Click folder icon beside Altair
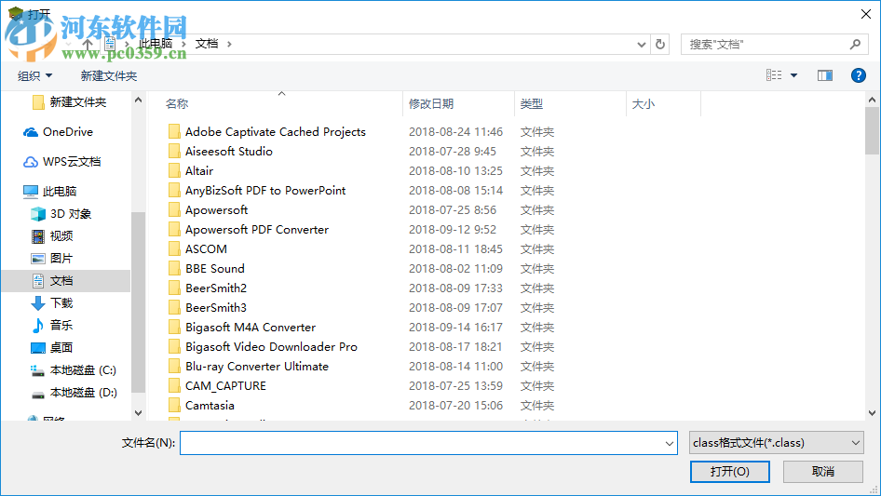 click(x=175, y=171)
